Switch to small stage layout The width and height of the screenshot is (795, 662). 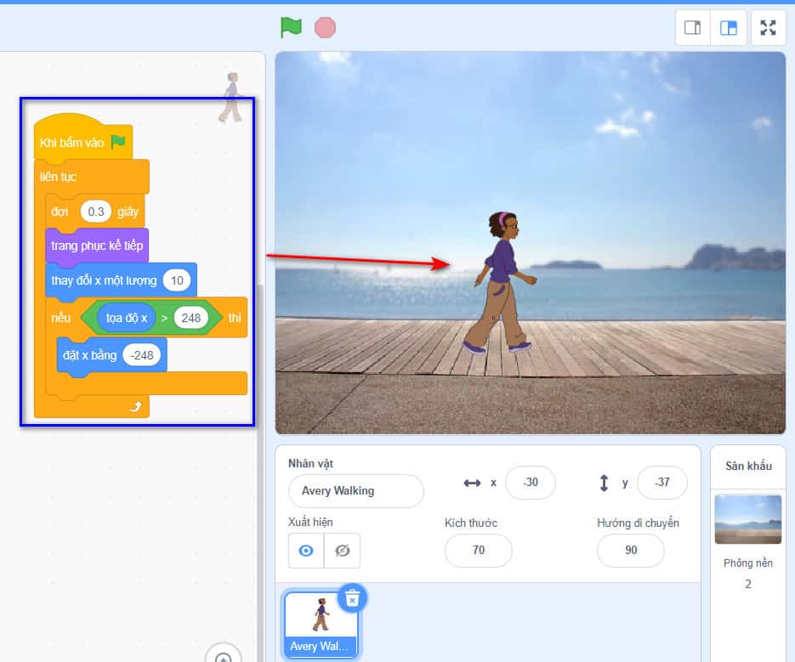coord(692,27)
